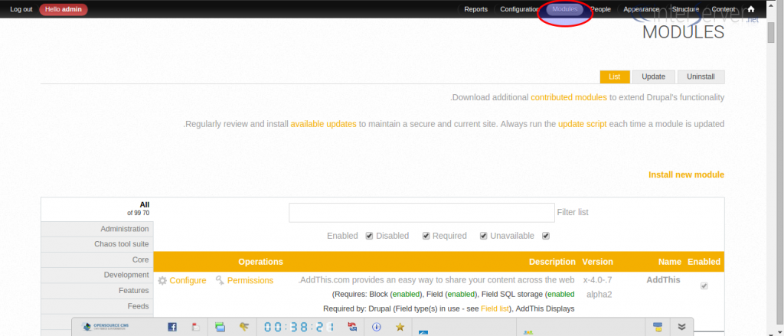Screen dimensions: 784x336
Task: Click the AddThis module enabled checkbox
Action: (x=704, y=286)
